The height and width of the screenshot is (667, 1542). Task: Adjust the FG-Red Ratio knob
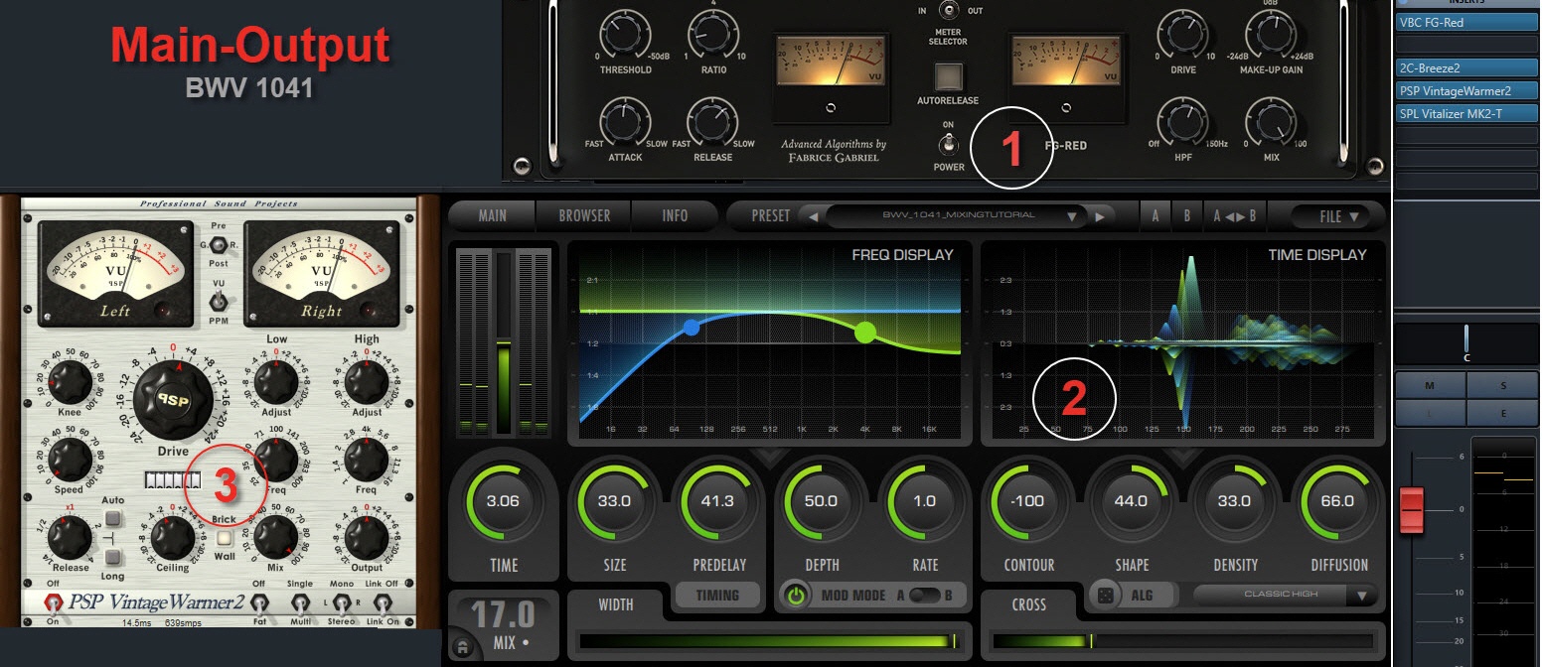tap(711, 38)
